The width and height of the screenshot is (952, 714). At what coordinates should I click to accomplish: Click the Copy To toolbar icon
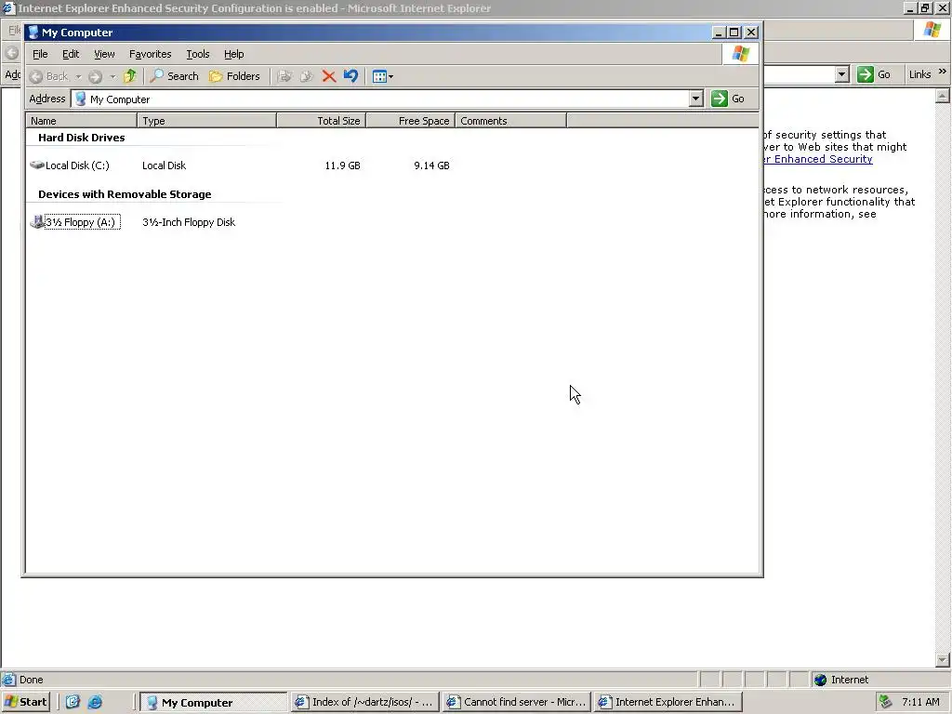coord(307,76)
